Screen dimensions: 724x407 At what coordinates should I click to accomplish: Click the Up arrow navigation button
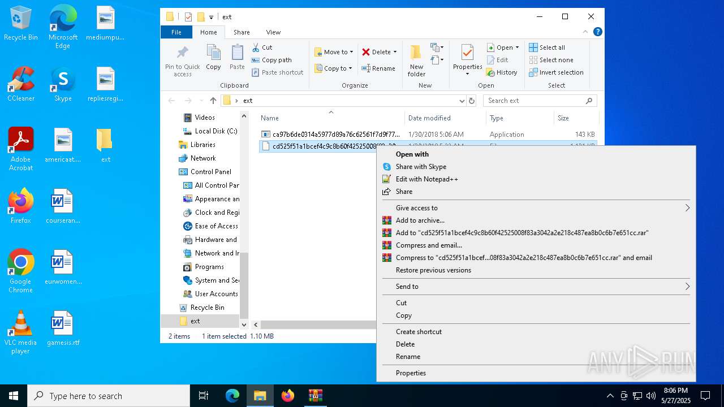pos(213,101)
